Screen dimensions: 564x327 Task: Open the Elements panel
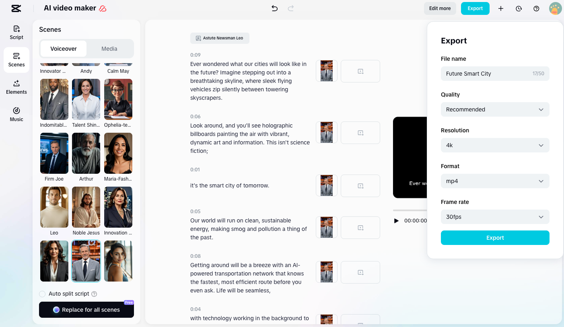(16, 87)
